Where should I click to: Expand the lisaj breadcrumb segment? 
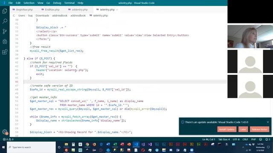point(30,15)
